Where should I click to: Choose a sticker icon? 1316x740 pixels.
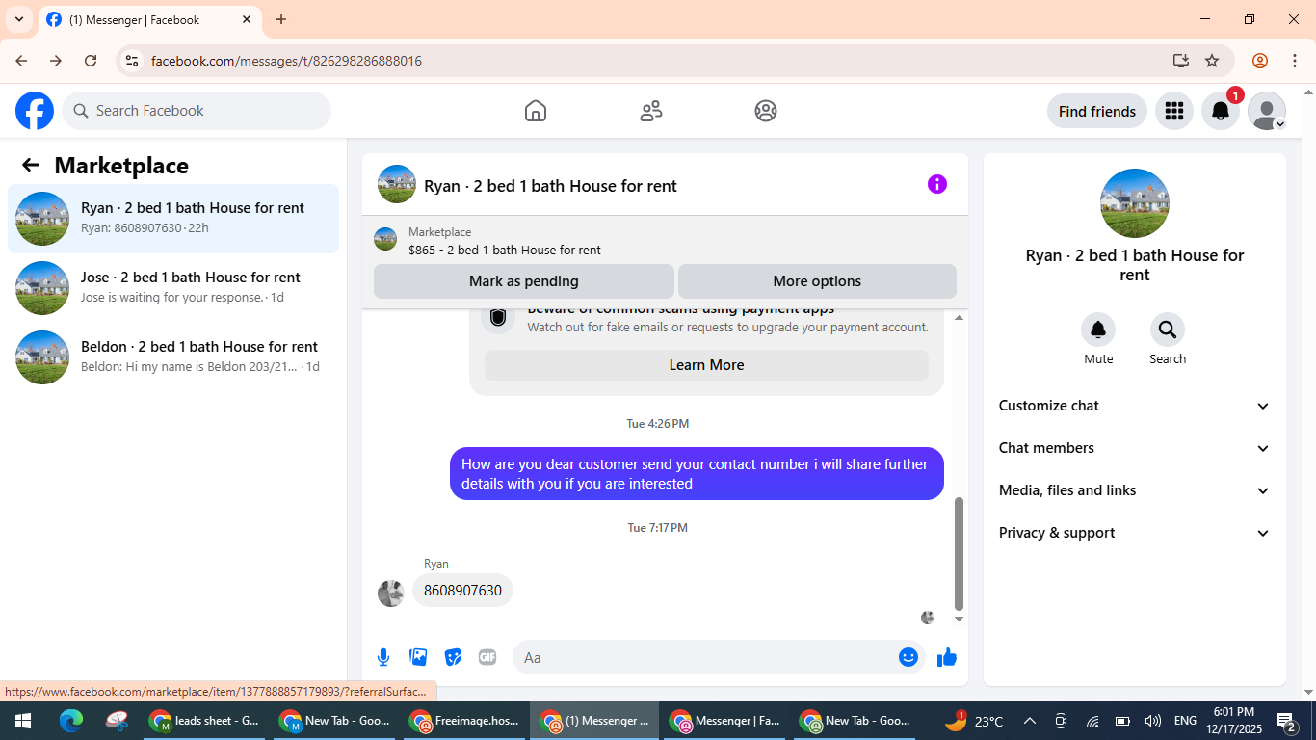(x=453, y=657)
